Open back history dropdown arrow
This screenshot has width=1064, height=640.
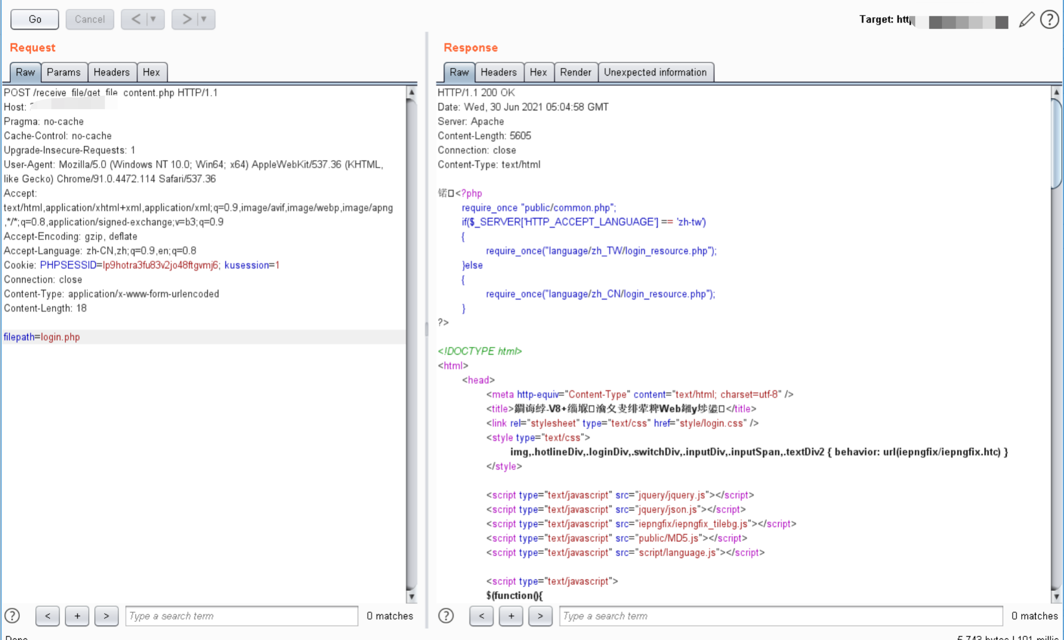pos(154,19)
